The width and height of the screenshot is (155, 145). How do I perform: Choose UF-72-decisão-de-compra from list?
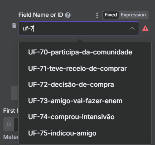pos(71,84)
